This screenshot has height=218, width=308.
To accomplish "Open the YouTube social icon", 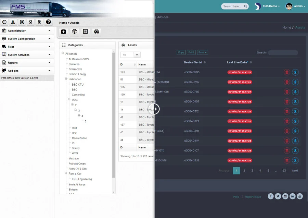I will click(300, 196).
